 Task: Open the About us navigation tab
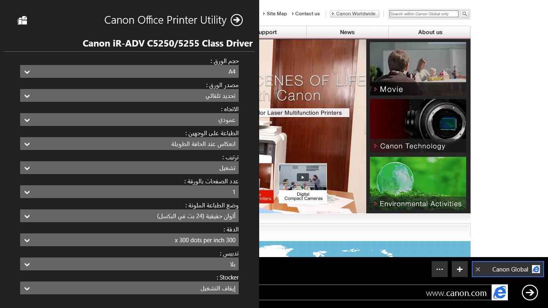click(430, 32)
